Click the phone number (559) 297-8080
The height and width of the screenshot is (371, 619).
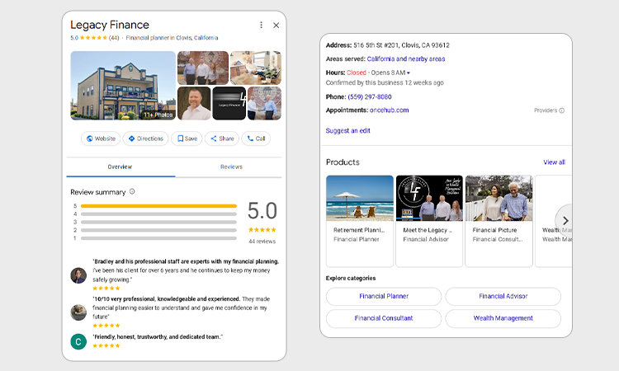[x=370, y=96]
